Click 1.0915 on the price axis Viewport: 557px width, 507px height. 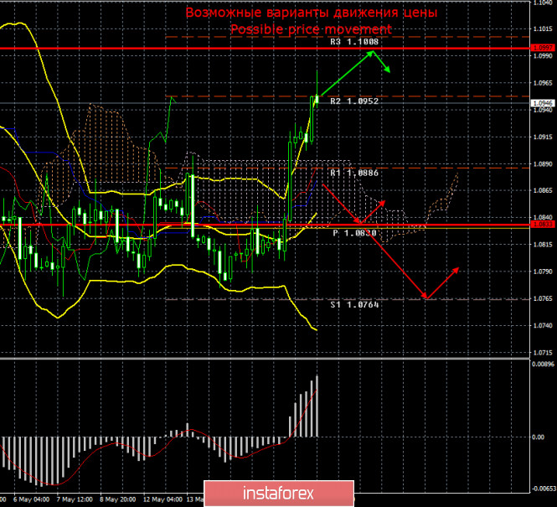pos(543,137)
